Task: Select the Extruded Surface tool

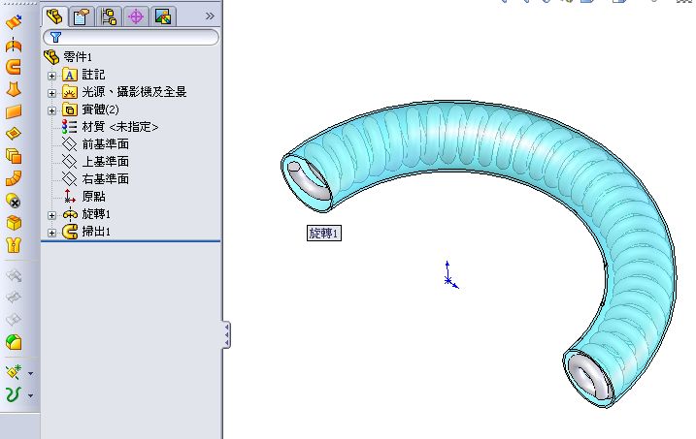Action: 14,21
